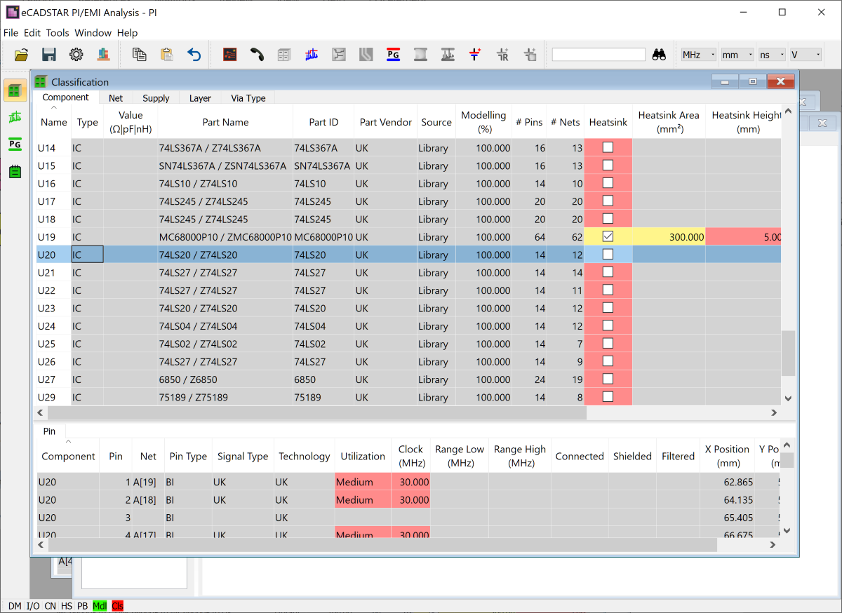Click the red circuit board toolbar icon
842x613 pixels.
click(x=229, y=55)
